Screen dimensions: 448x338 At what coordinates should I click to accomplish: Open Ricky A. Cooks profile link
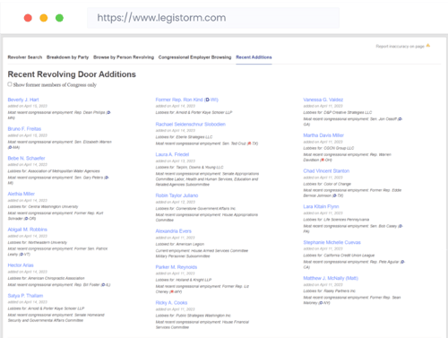point(171,303)
